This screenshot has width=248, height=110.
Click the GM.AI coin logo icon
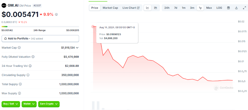coord(4,5)
